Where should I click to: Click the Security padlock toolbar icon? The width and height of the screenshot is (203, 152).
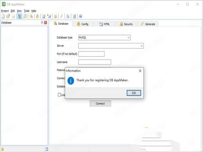pos(55,16)
